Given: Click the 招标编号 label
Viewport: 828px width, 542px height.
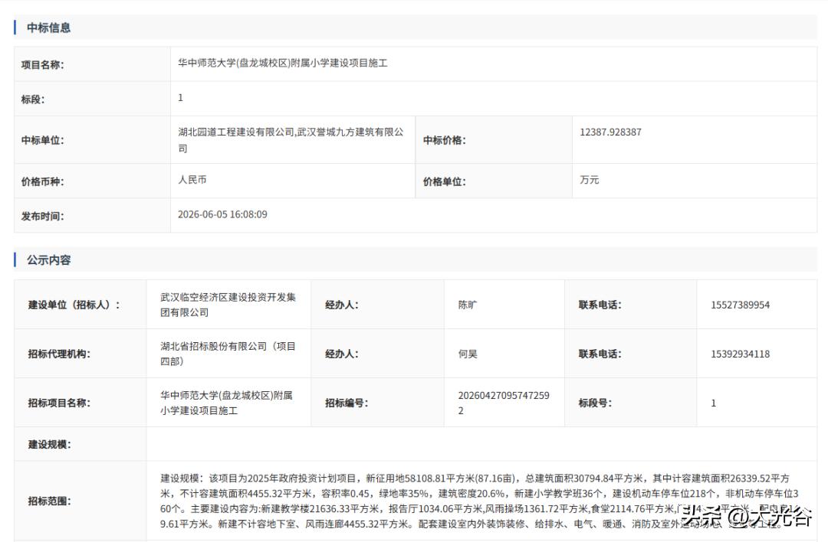Looking at the screenshot, I should (347, 403).
